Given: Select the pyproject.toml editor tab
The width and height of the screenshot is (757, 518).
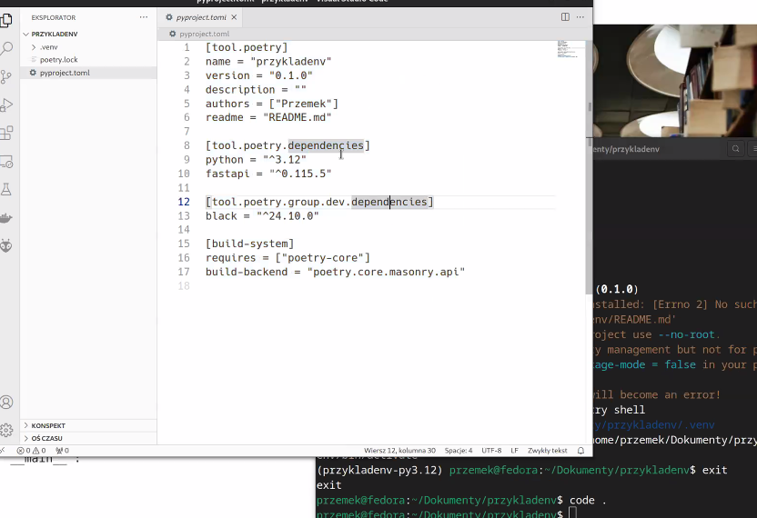Looking at the screenshot, I should click(x=201, y=17).
